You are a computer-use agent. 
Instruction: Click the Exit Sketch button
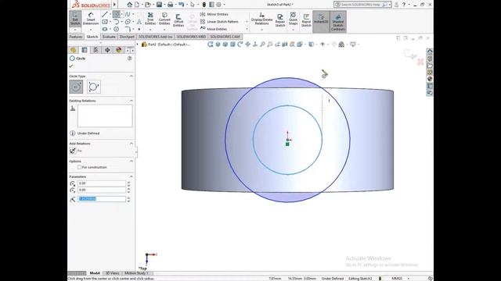point(75,19)
